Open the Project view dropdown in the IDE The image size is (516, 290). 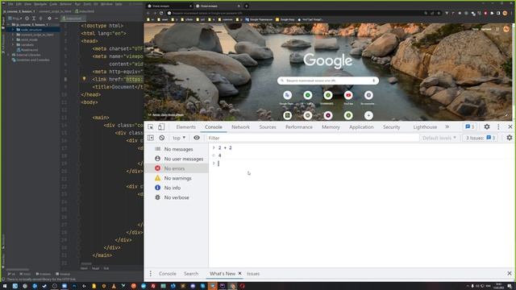coord(15,19)
